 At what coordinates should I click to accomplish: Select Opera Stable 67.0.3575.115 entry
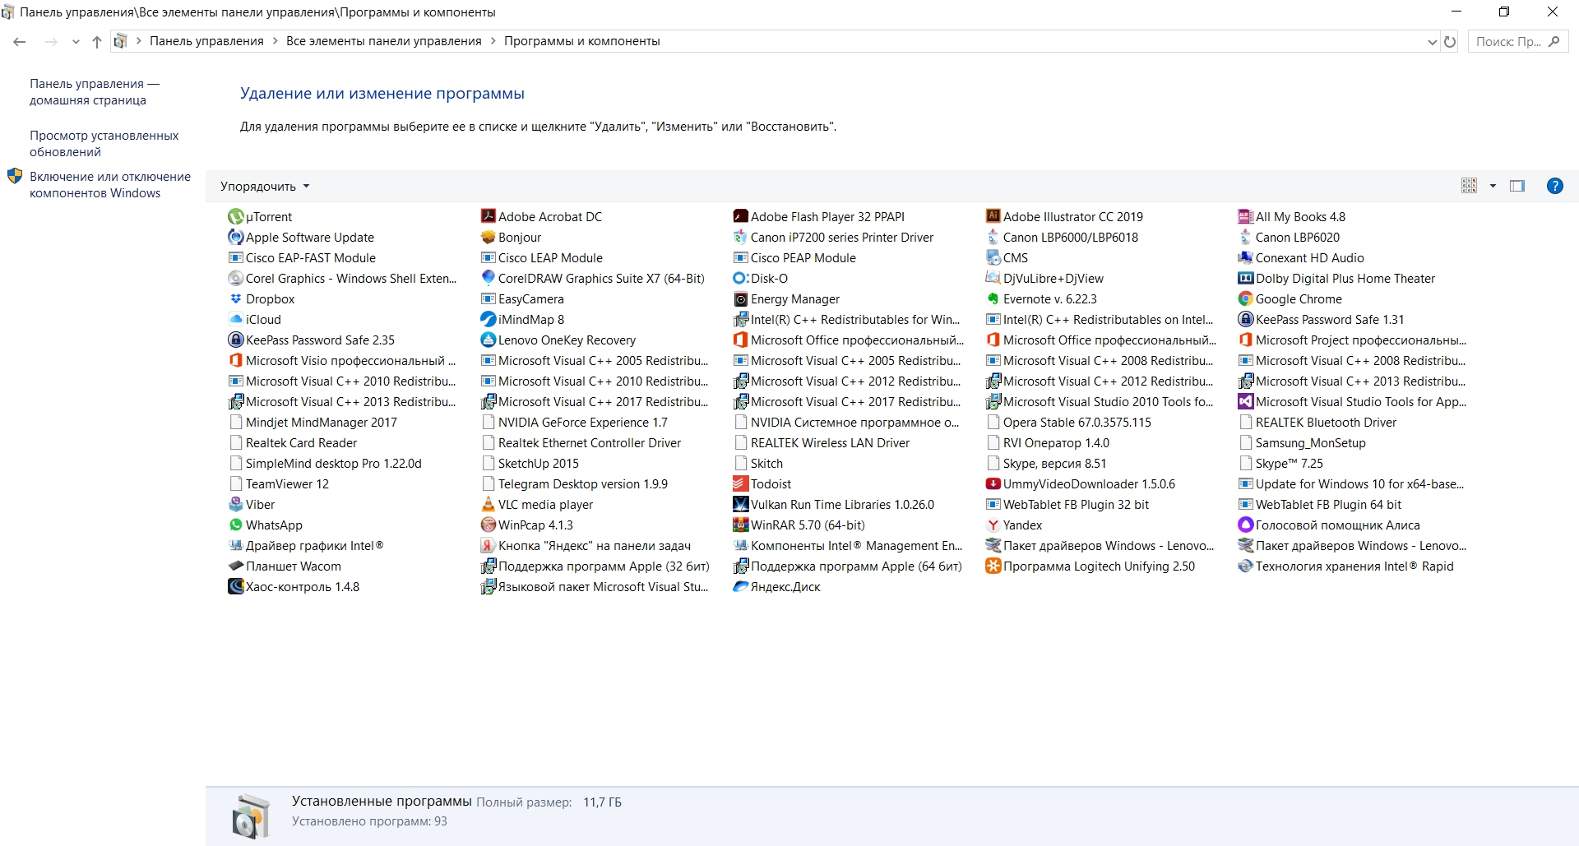(1068, 423)
